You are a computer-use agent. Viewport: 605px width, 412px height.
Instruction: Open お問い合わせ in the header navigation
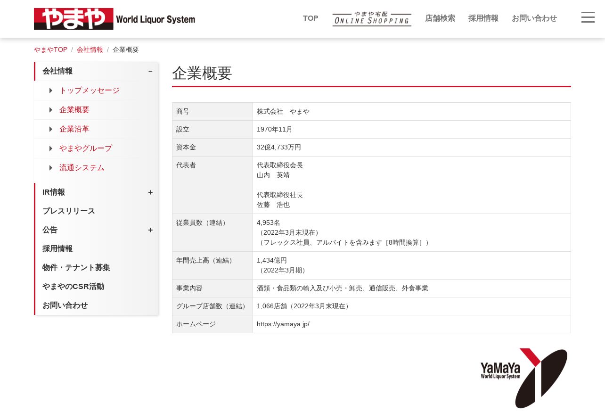coord(534,18)
